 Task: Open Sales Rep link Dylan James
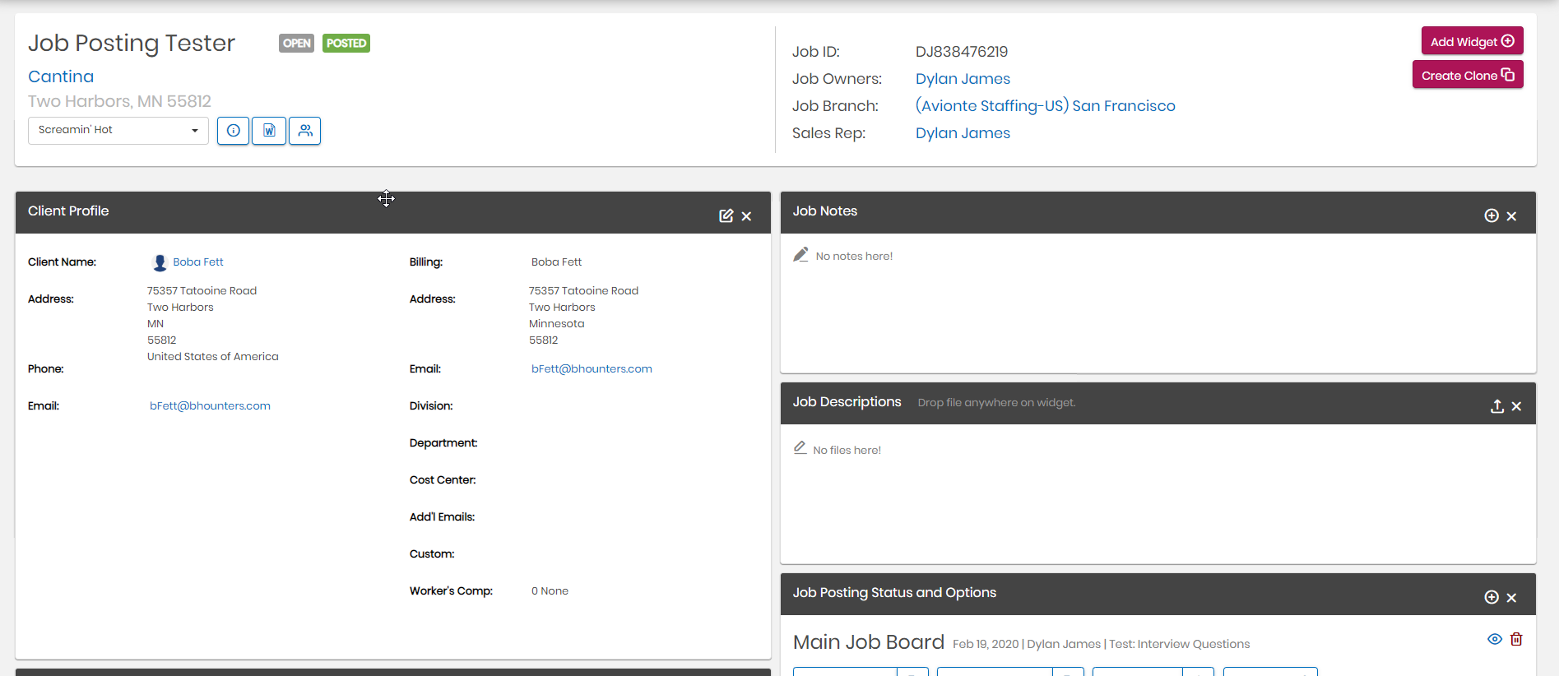pos(963,133)
